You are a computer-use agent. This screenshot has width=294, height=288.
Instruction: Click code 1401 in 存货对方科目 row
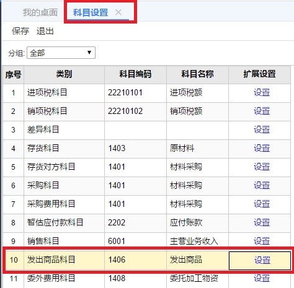click(x=117, y=167)
